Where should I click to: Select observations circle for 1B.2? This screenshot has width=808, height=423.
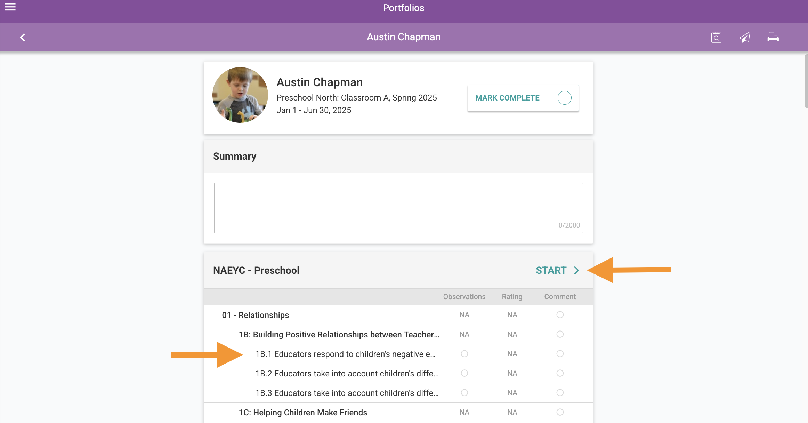[x=464, y=373]
